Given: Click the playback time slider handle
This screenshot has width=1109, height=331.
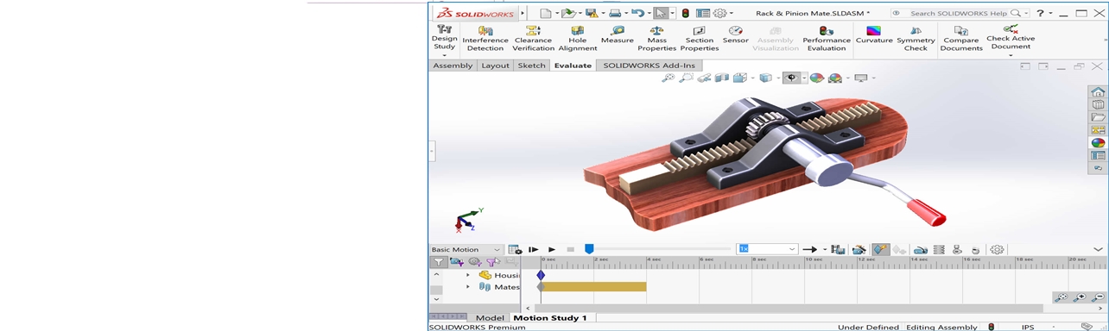Looking at the screenshot, I should [x=589, y=249].
